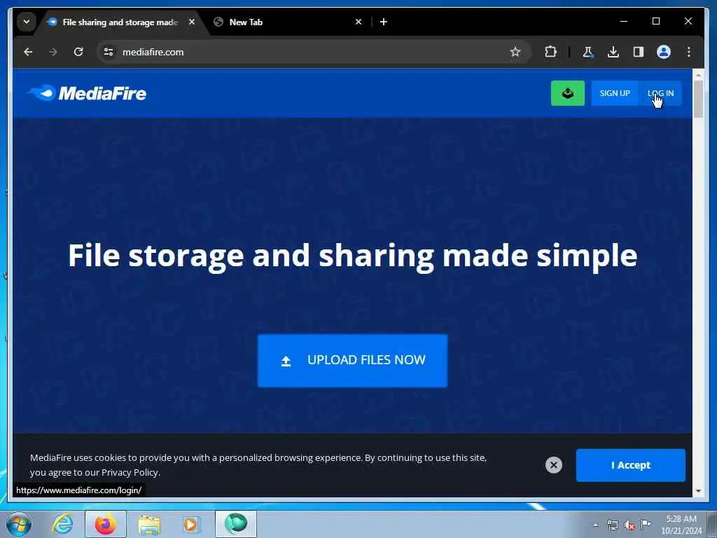The height and width of the screenshot is (538, 717).
Task: Click the active browser taskbar icon
Action: coord(236,524)
